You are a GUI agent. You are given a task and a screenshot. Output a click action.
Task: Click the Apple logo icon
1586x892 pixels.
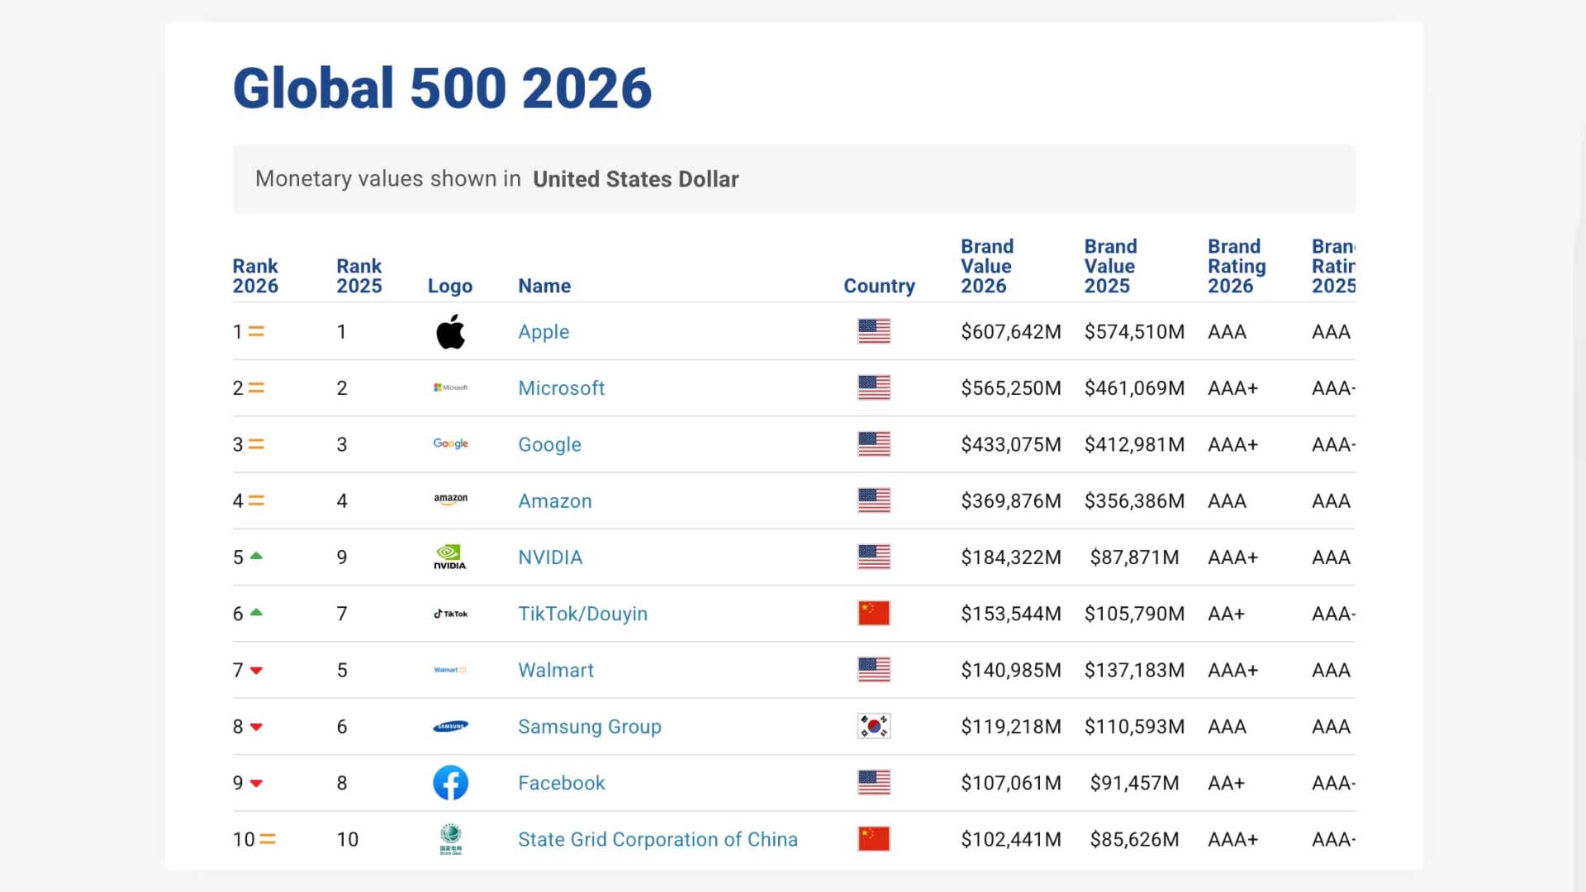pos(450,331)
